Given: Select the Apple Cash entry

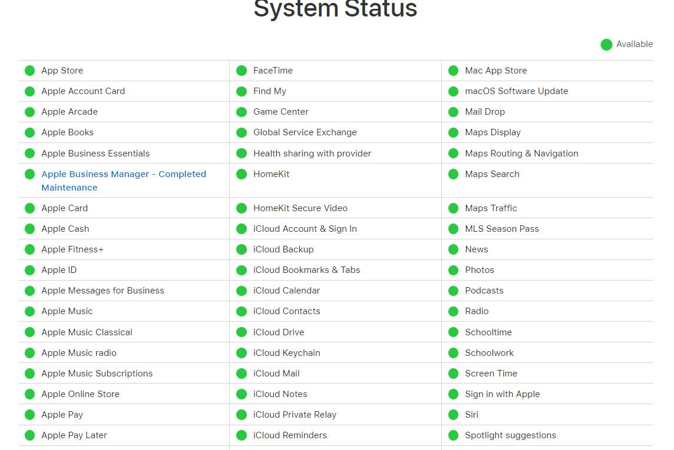Looking at the screenshot, I should click(x=65, y=229).
